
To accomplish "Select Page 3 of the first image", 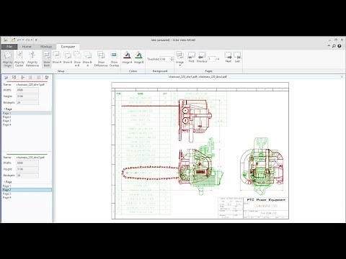I will click(27, 121).
